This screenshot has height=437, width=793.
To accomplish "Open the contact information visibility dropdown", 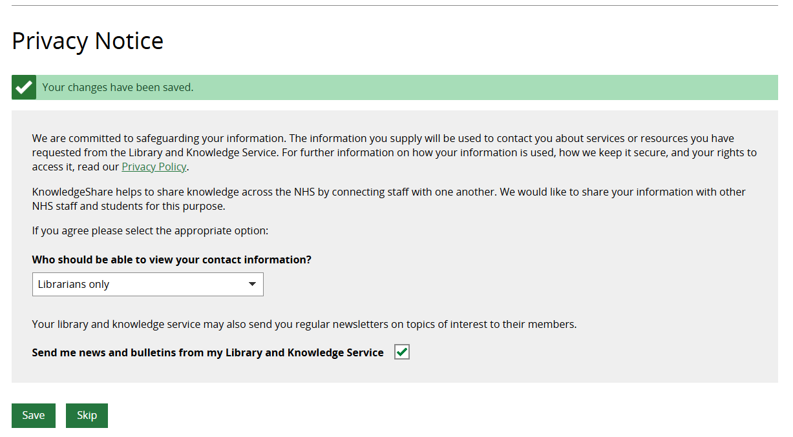I will pos(147,284).
